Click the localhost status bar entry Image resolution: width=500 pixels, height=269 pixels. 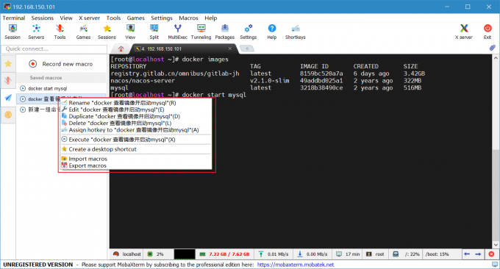127,254
